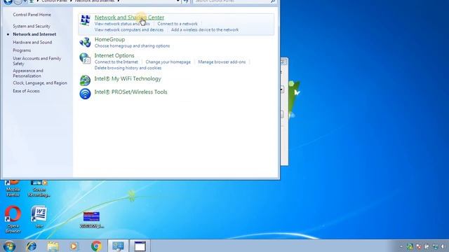This screenshot has height=252, width=449.
Task: Select User Accounts and Family Safety
Action: pos(37,61)
